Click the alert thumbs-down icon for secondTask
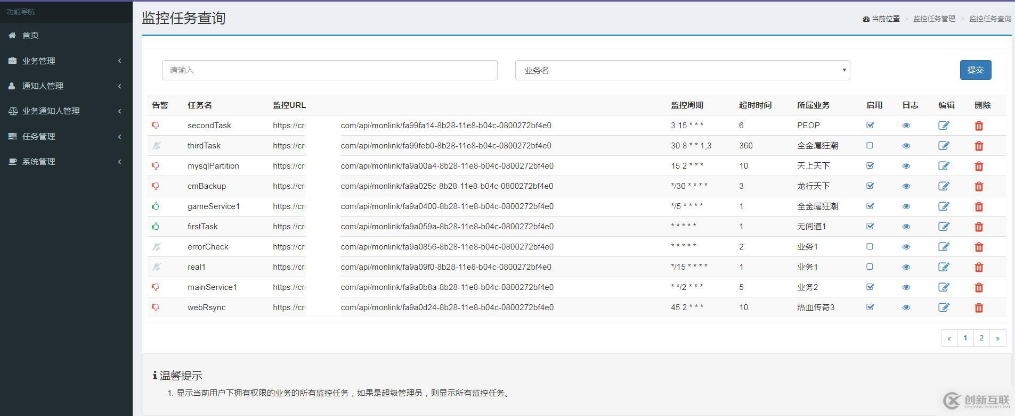Image resolution: width=1015 pixels, height=416 pixels. [156, 126]
